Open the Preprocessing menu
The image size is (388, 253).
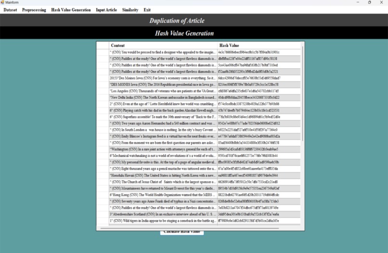[x=34, y=10]
